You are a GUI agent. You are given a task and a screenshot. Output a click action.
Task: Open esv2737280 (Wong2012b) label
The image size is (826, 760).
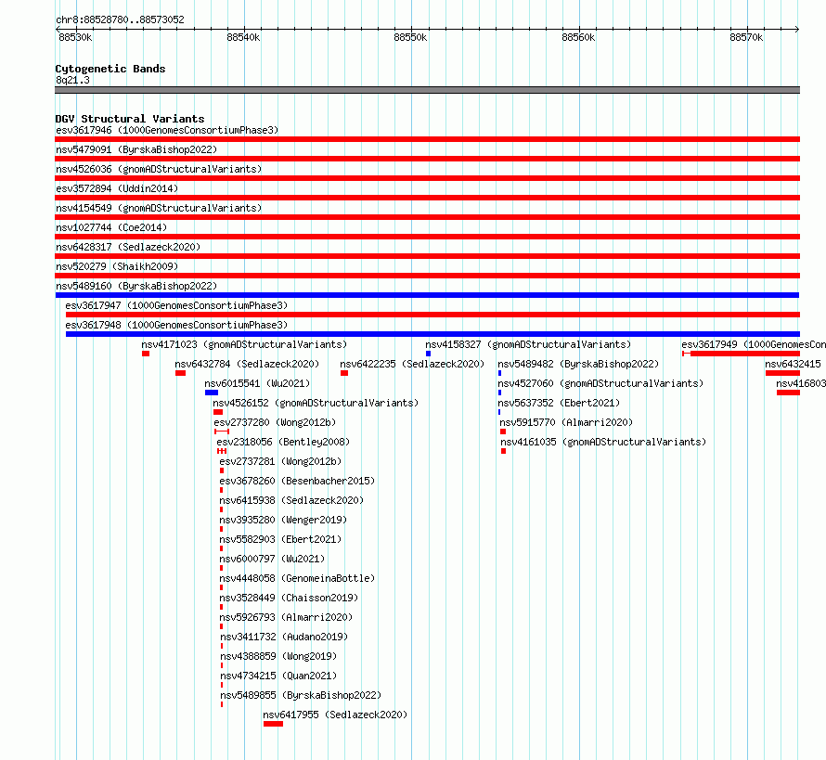pyautogui.click(x=275, y=422)
